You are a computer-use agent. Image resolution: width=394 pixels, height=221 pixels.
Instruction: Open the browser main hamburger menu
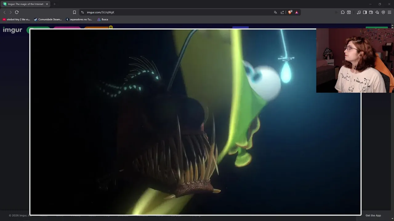(x=389, y=12)
